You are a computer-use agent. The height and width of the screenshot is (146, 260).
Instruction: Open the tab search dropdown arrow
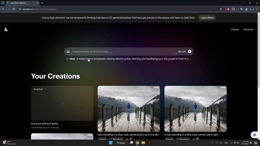tap(3, 3)
